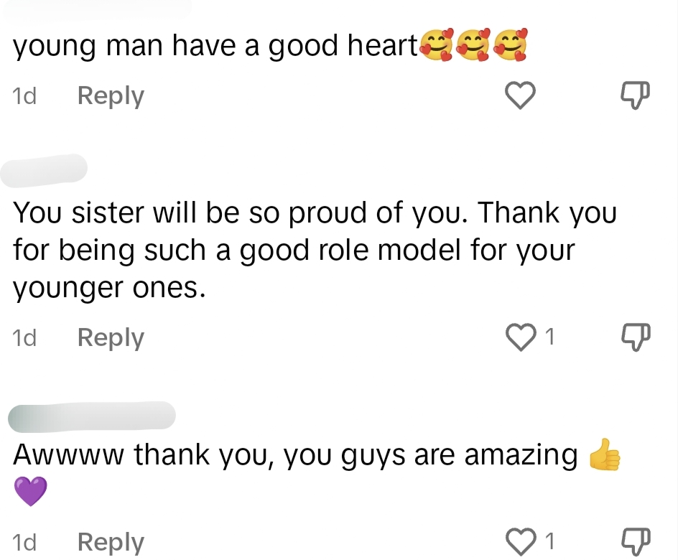Select the "You sister will be so proud" comment text
This screenshot has width=678, height=560.
pos(315,250)
